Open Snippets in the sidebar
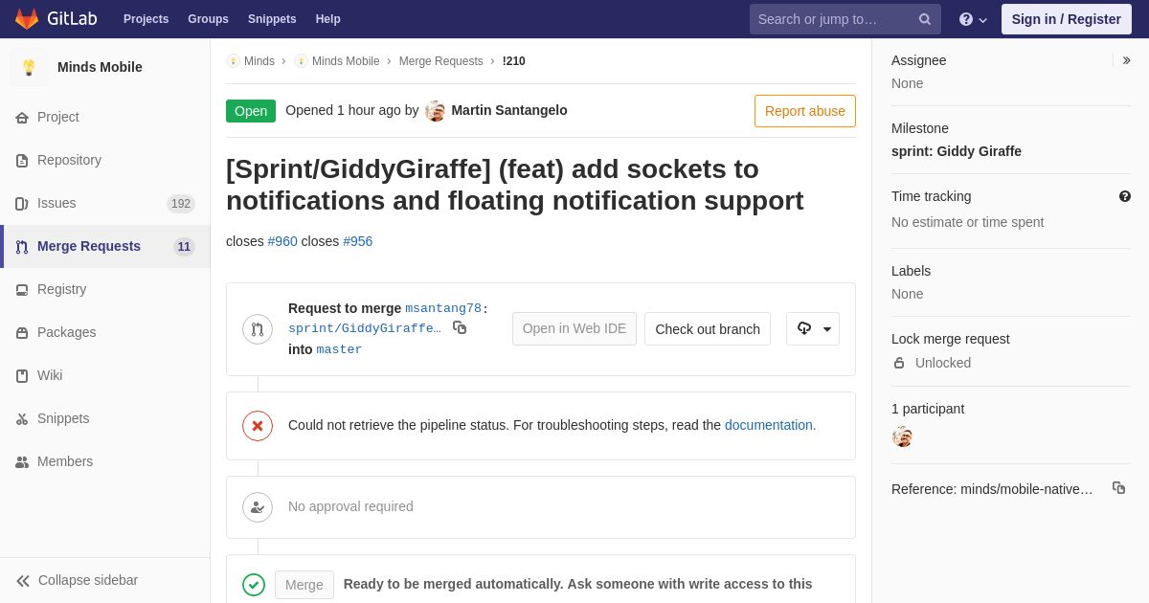Screen dimensions: 1149x603 pyautogui.click(x=104, y=418)
